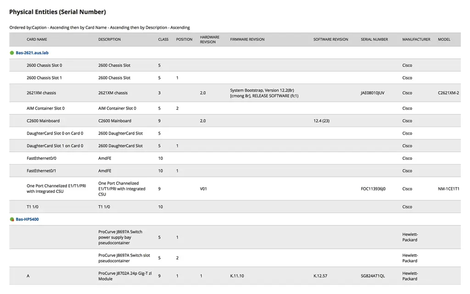This screenshot has width=470, height=294.
Task: Click the Software Revision column header
Action: [x=330, y=40]
